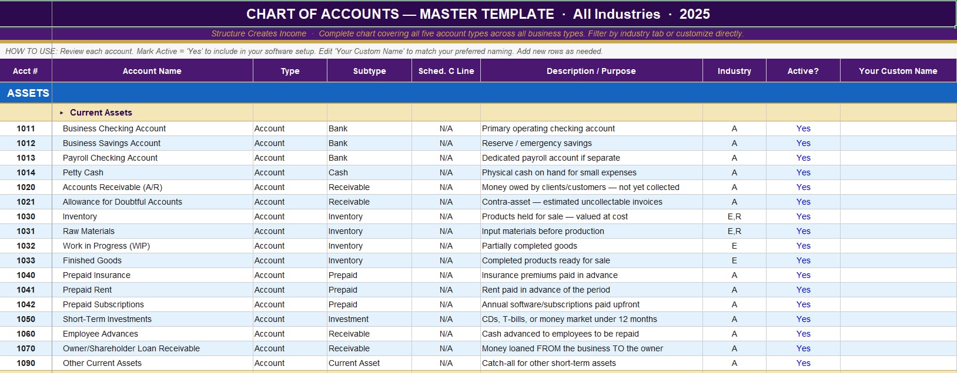Select account number 1011
This screenshot has height=373, width=957.
(26, 128)
